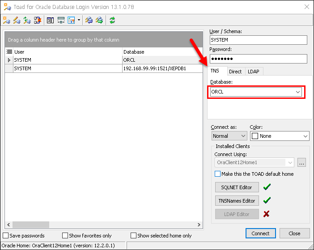Screen dimensions: 314x250
Task: Open the SQLNET Editor
Action: (x=237, y=187)
